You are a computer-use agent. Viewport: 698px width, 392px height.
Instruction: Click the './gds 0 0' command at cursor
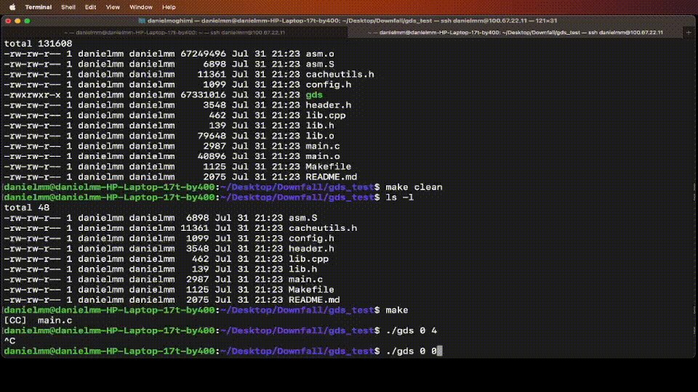click(412, 351)
